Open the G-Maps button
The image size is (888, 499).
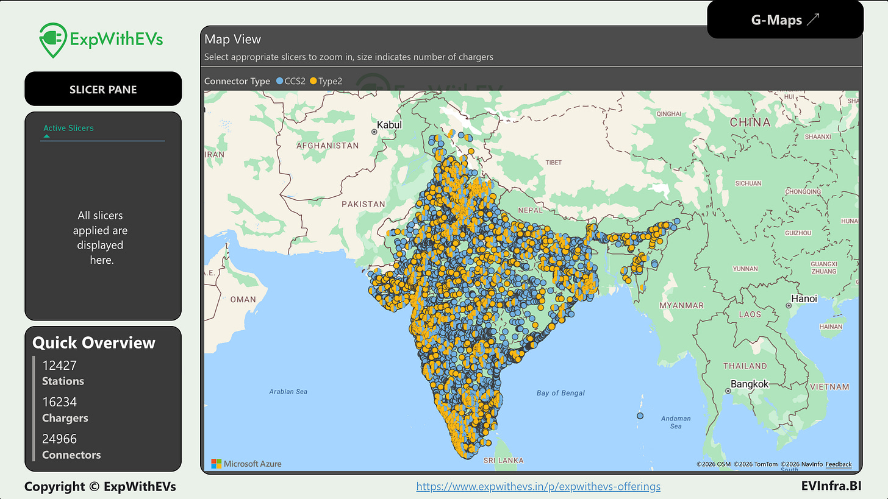785,20
